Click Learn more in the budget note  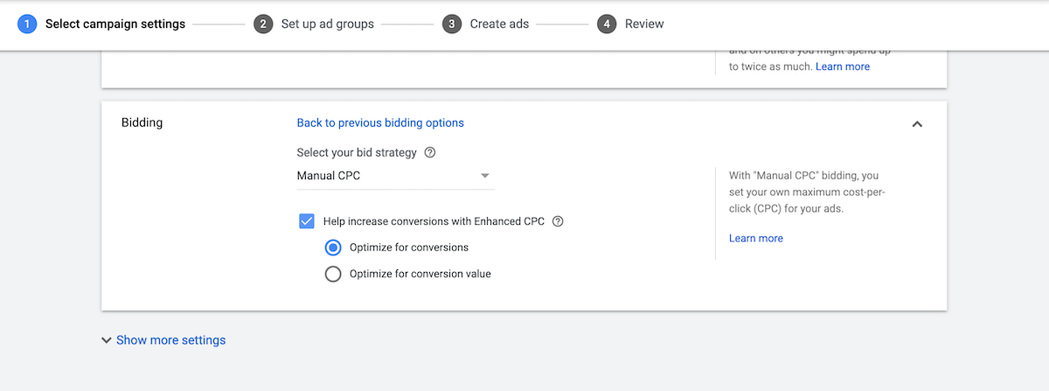(x=843, y=66)
